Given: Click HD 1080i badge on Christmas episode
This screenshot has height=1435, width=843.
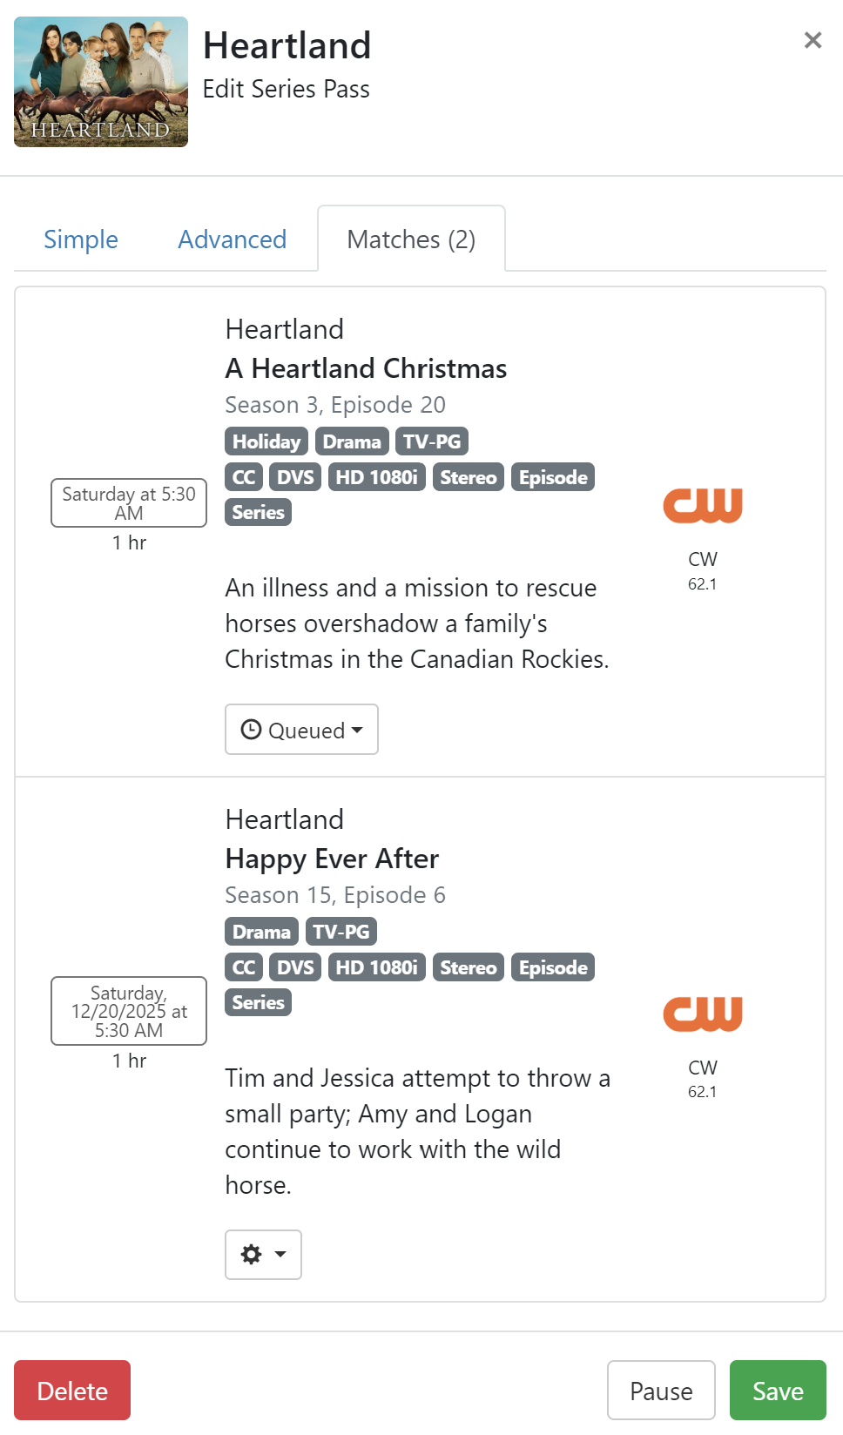Looking at the screenshot, I should (376, 477).
